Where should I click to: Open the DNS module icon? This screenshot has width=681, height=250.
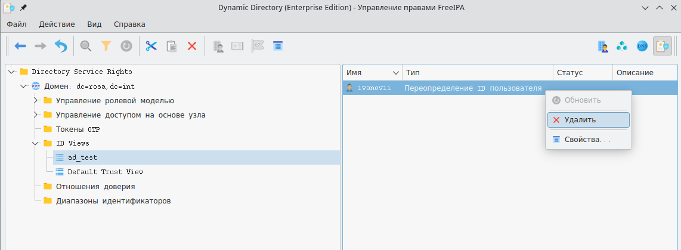point(642,46)
